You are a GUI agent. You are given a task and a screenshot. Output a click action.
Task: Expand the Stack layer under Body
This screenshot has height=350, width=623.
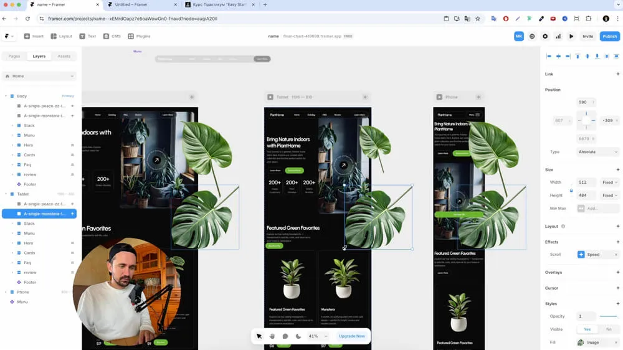12,126
